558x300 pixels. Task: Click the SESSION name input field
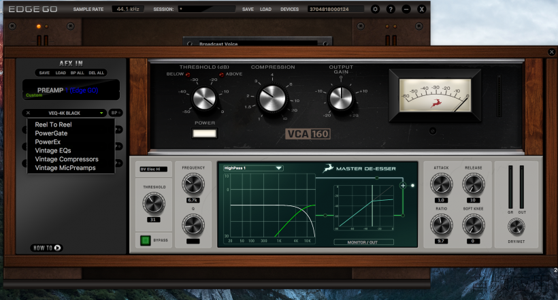[207, 9]
